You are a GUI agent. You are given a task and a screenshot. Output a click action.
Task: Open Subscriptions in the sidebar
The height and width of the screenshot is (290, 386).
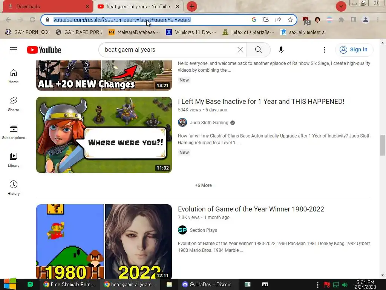[x=14, y=132]
